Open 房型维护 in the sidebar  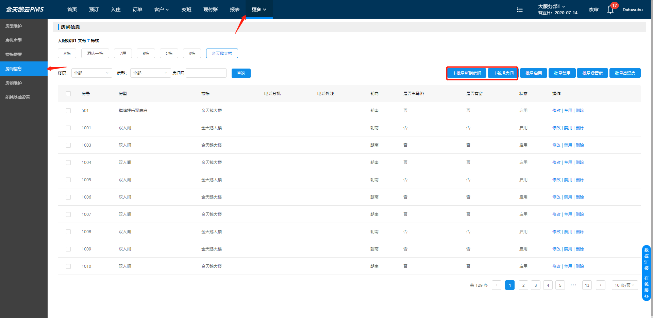click(x=24, y=26)
